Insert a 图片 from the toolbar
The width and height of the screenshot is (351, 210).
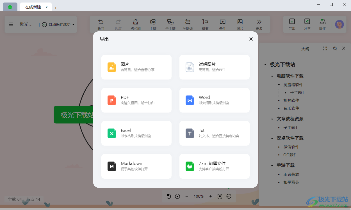coord(240,24)
